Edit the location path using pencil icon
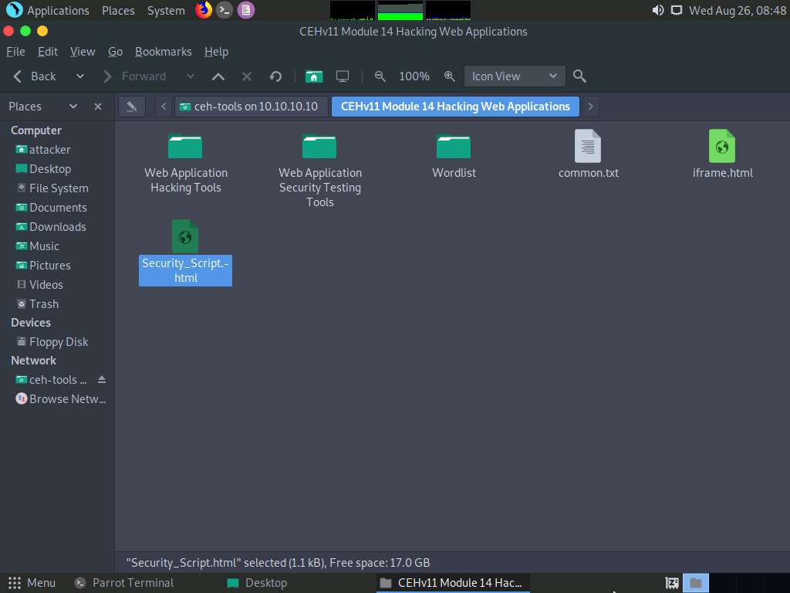This screenshot has width=790, height=593. [131, 106]
